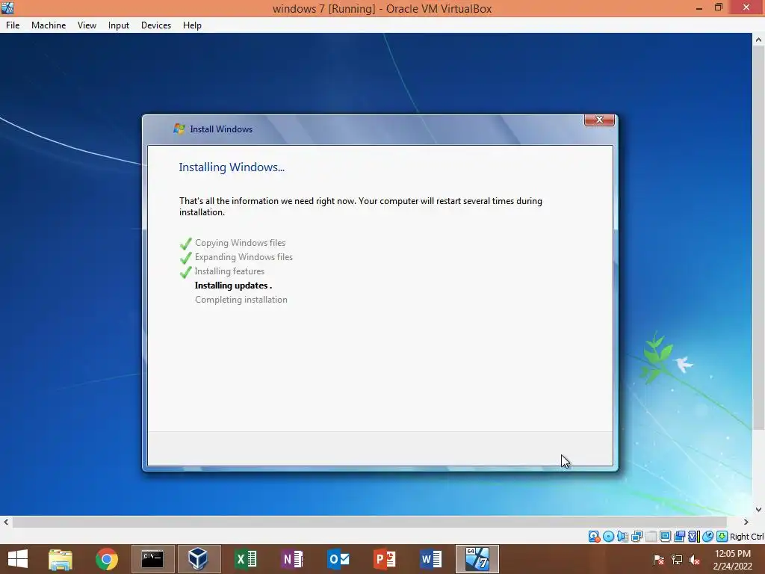Click the right arrow on the horizontal scrollbar

746,522
